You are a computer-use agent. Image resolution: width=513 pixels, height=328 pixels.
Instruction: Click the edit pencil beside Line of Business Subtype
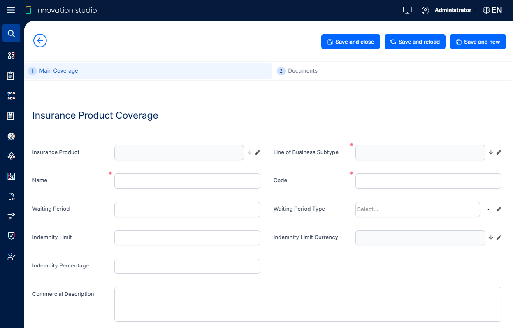pyautogui.click(x=499, y=152)
